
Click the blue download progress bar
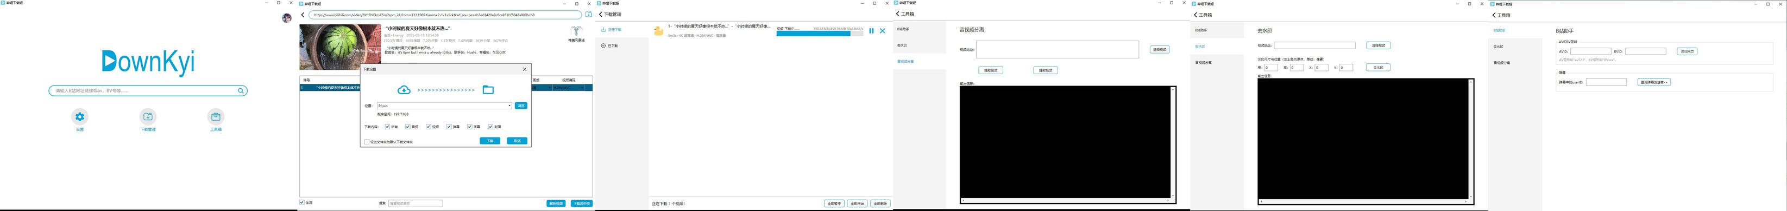[813, 33]
